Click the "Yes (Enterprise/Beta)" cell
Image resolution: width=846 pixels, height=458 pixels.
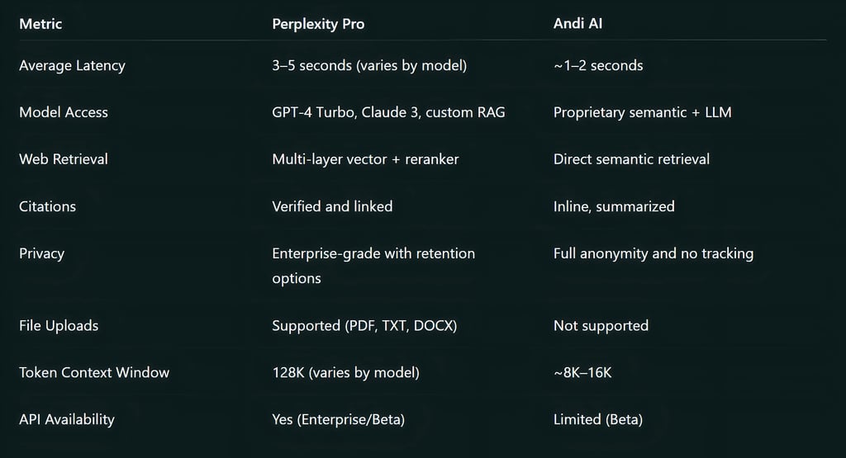tap(338, 420)
